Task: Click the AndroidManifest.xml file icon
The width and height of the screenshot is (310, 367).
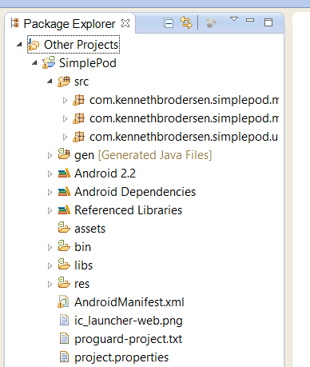Action: pos(63,301)
